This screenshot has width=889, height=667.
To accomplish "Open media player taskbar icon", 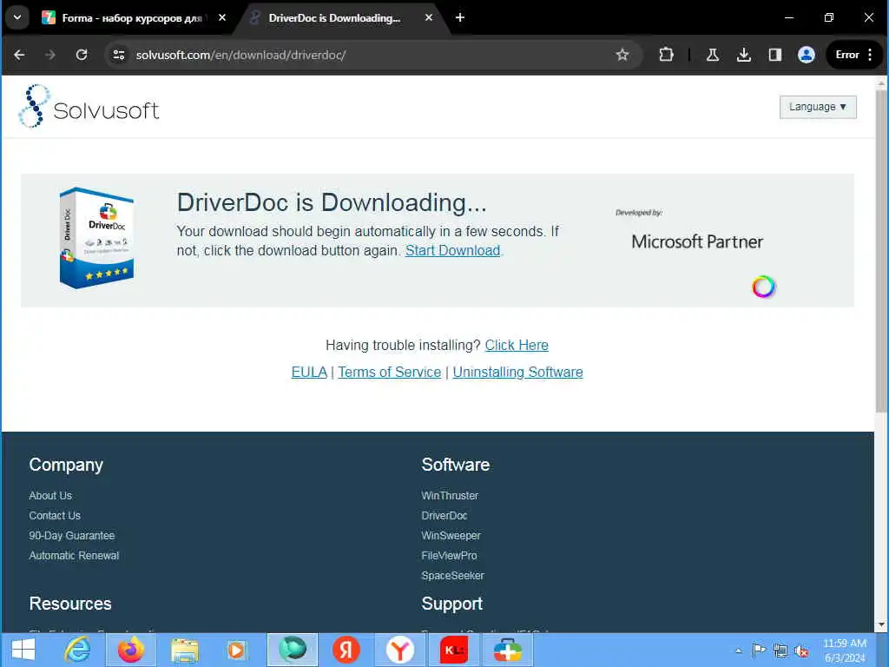I will [x=236, y=650].
